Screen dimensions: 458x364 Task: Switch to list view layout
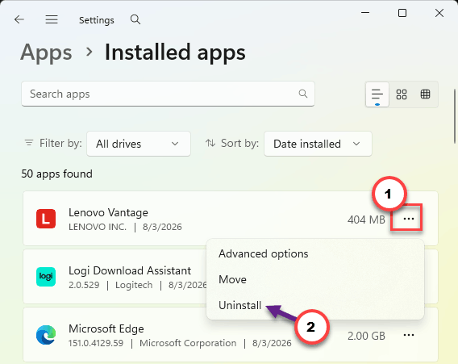(377, 94)
